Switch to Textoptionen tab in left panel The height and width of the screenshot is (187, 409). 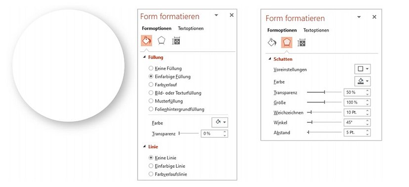pyautogui.click(x=191, y=29)
